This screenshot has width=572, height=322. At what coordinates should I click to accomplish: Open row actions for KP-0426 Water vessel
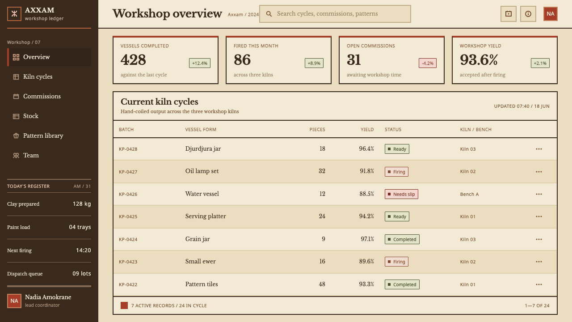pos(539,194)
